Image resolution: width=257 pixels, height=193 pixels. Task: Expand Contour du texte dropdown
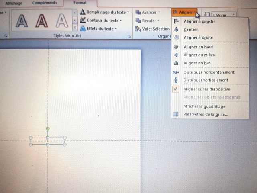tap(102, 20)
